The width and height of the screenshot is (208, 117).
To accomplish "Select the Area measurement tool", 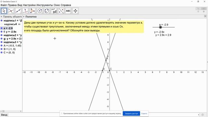I will (54, 11).
